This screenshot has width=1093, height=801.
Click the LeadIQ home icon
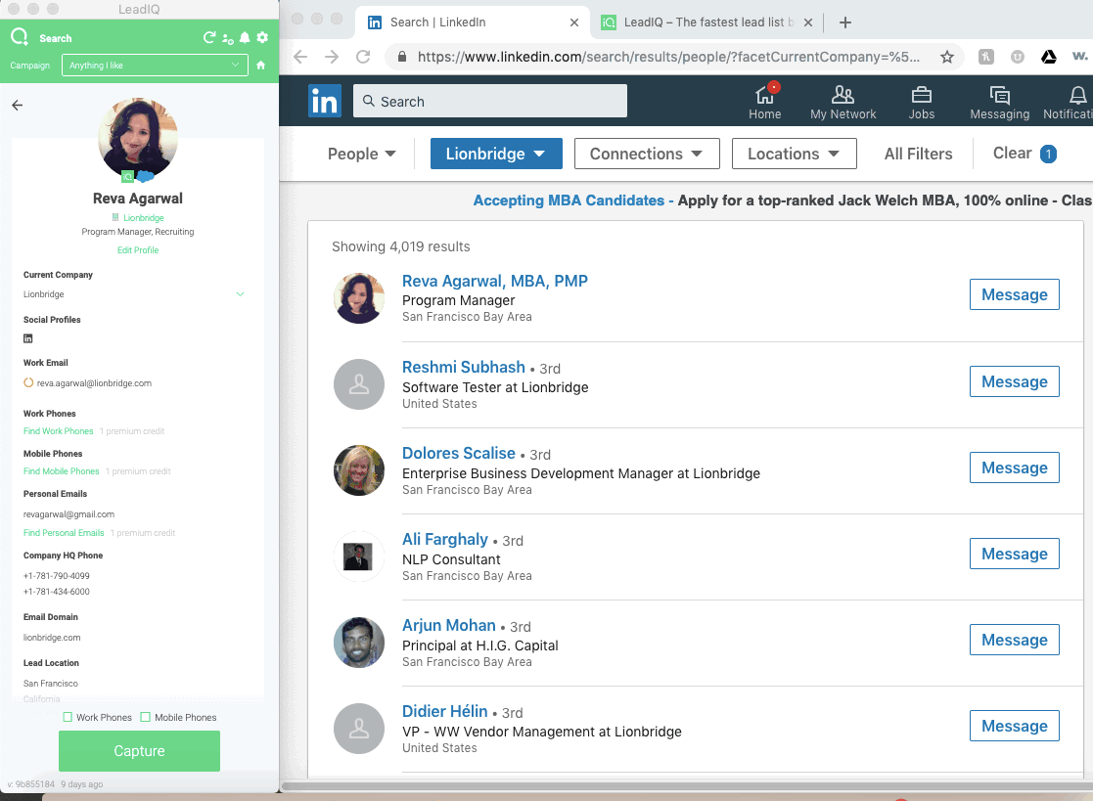point(261,66)
